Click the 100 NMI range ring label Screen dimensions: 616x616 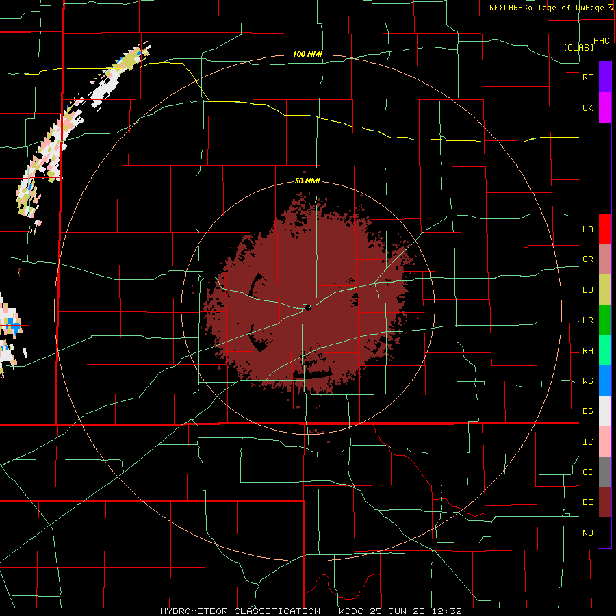coord(307,54)
